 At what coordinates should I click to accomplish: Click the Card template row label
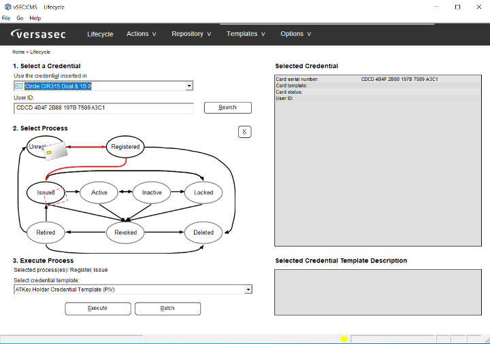(291, 86)
